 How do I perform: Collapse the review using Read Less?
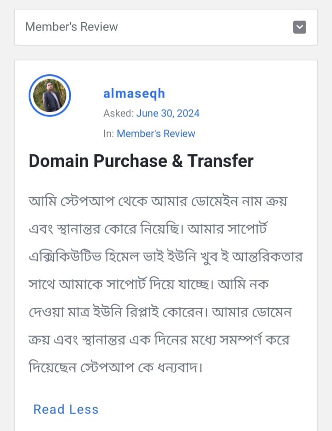(x=66, y=409)
